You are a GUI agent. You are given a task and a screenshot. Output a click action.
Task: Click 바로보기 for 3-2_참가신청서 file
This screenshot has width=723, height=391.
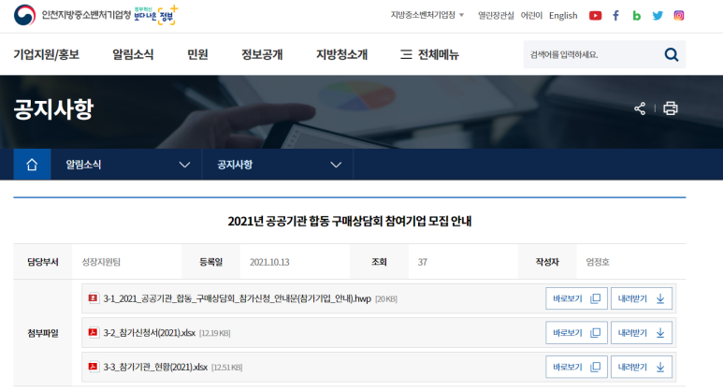[576, 332]
